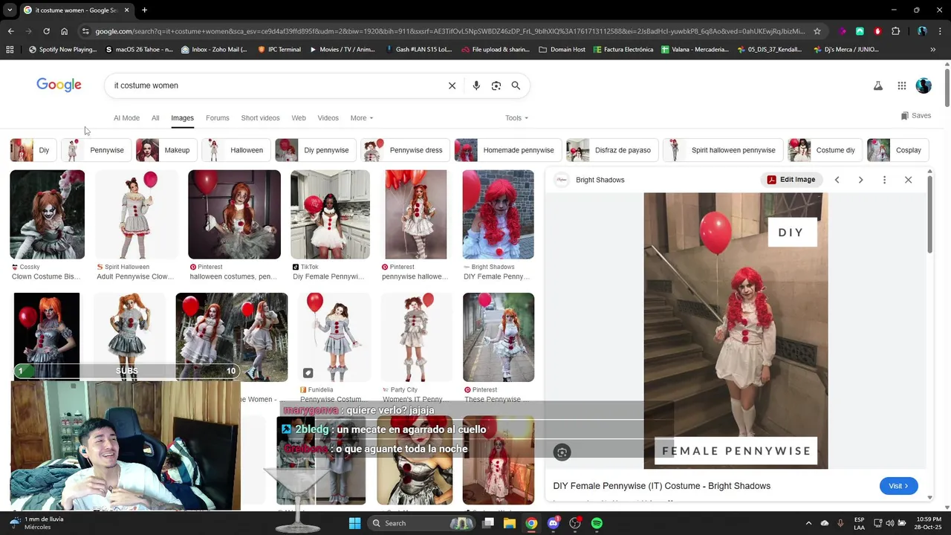The width and height of the screenshot is (951, 535).
Task: Open the Spotify taskbar icon
Action: pos(597,523)
